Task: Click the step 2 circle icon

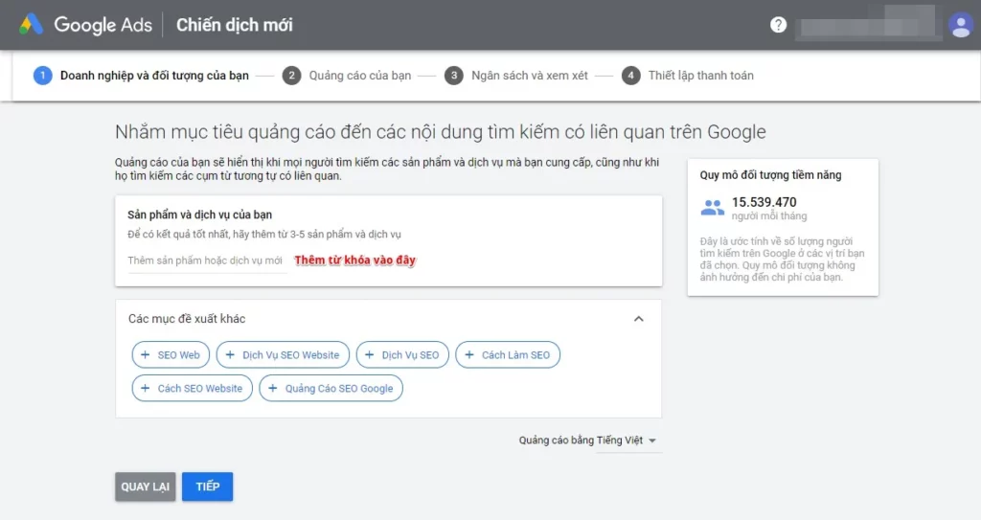Action: pyautogui.click(x=291, y=76)
